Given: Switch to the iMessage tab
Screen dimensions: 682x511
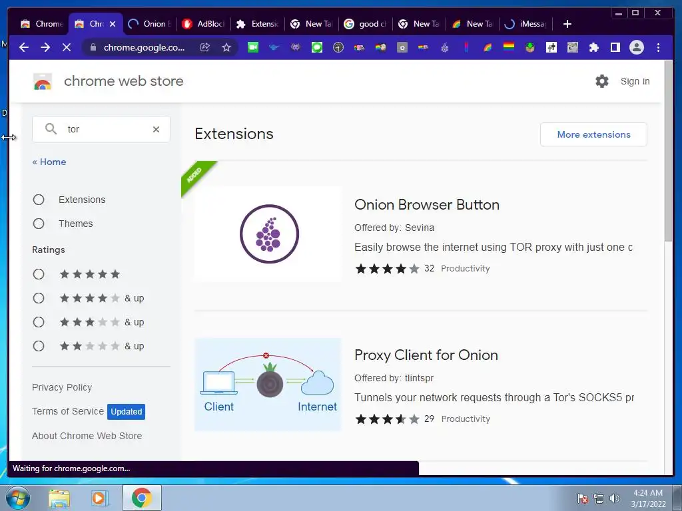Looking at the screenshot, I should point(525,24).
